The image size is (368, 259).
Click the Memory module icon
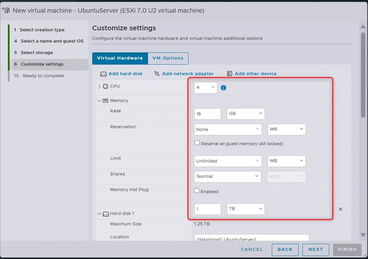[x=106, y=100]
